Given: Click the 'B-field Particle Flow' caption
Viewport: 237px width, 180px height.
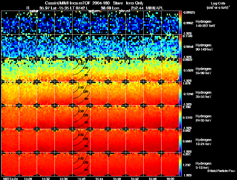Looking at the screenshot, I should tap(221, 171).
